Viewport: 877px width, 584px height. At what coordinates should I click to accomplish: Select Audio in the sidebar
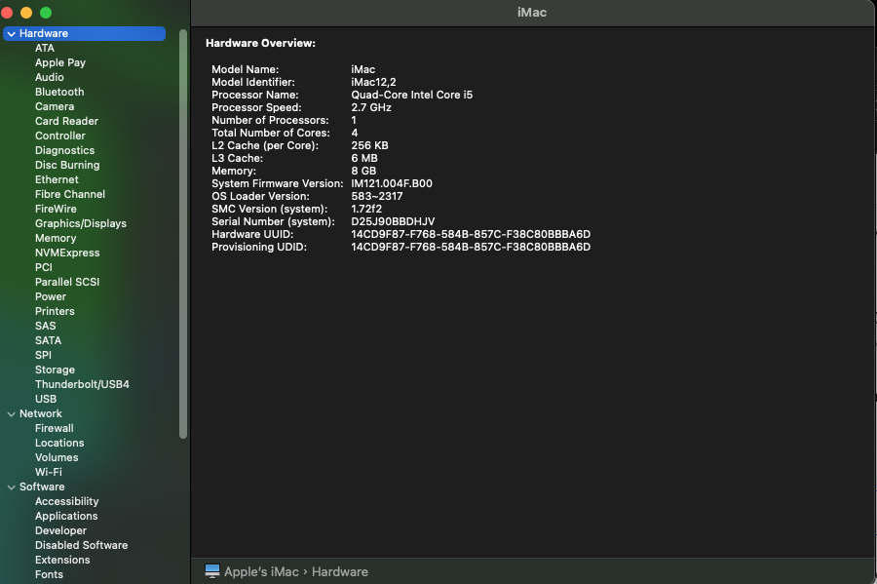(x=50, y=77)
